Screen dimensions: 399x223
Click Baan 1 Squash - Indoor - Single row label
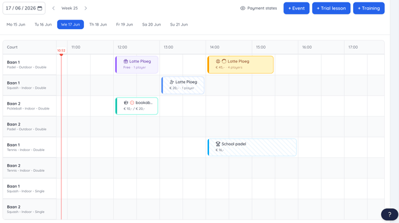pyautogui.click(x=29, y=189)
